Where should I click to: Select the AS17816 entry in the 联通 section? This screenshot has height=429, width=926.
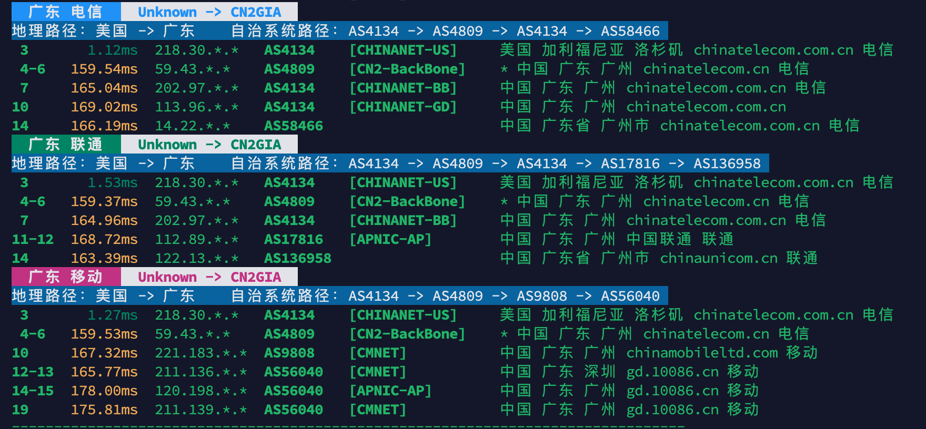(x=294, y=239)
